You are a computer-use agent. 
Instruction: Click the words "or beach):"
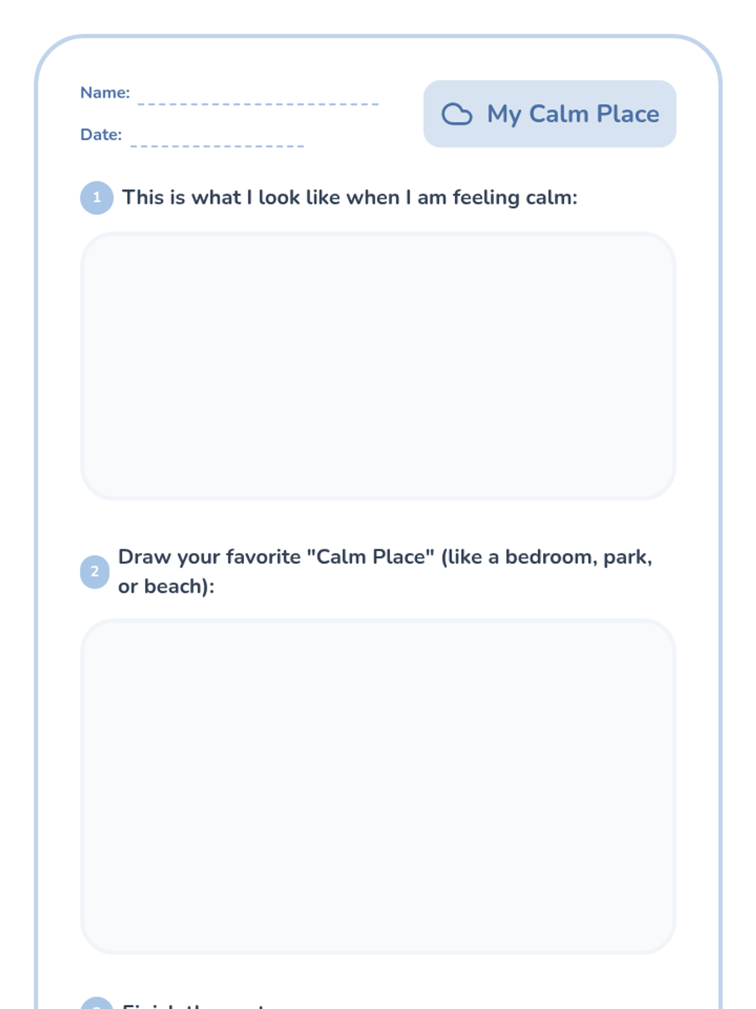tap(166, 586)
